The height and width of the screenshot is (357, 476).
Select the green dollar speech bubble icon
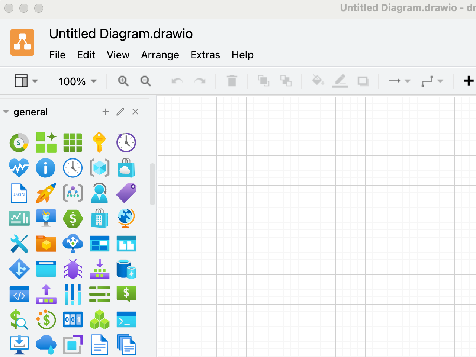tap(126, 294)
